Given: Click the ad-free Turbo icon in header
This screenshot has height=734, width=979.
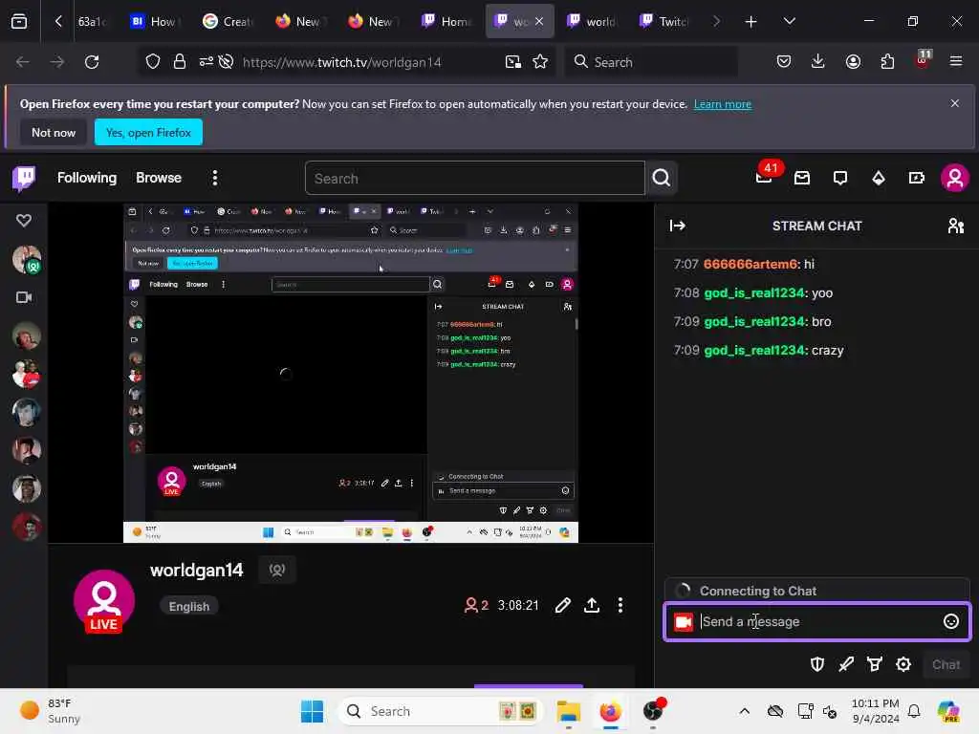Looking at the screenshot, I should click(916, 179).
